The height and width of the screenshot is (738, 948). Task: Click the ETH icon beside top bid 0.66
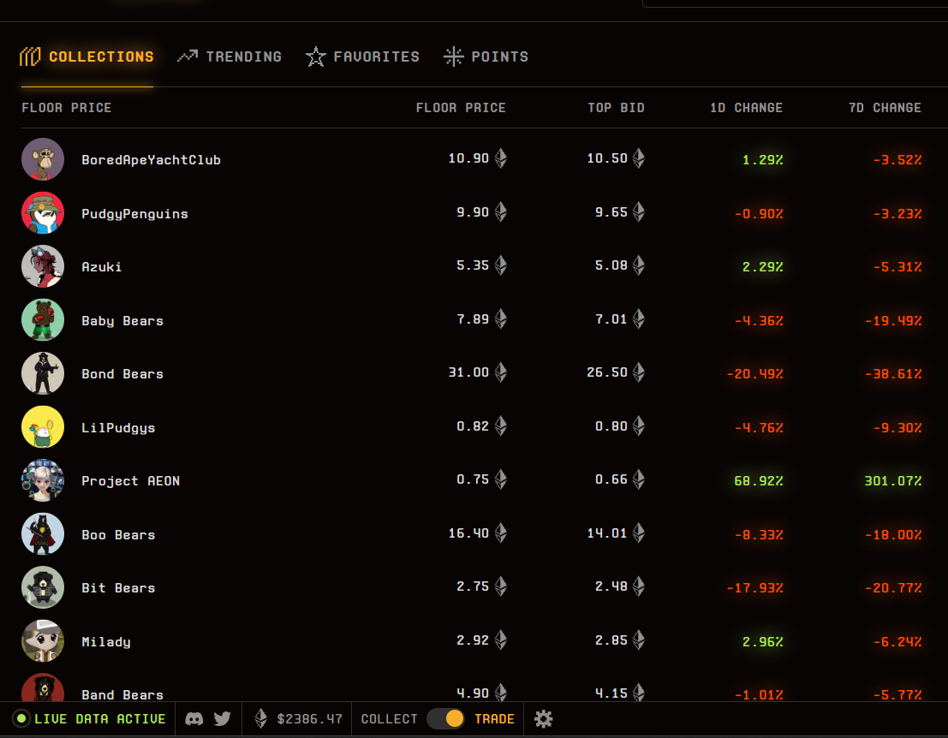pos(639,479)
